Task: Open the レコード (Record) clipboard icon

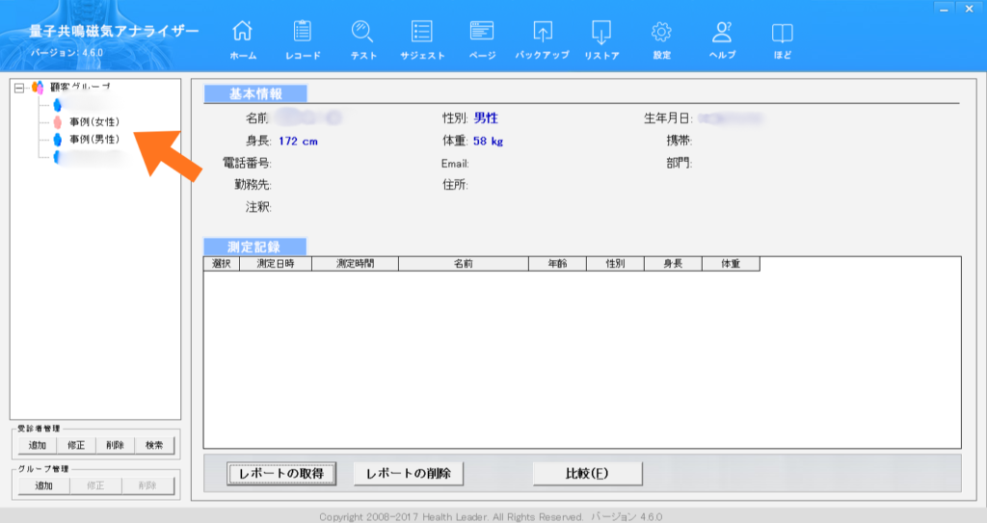Action: coord(303,32)
